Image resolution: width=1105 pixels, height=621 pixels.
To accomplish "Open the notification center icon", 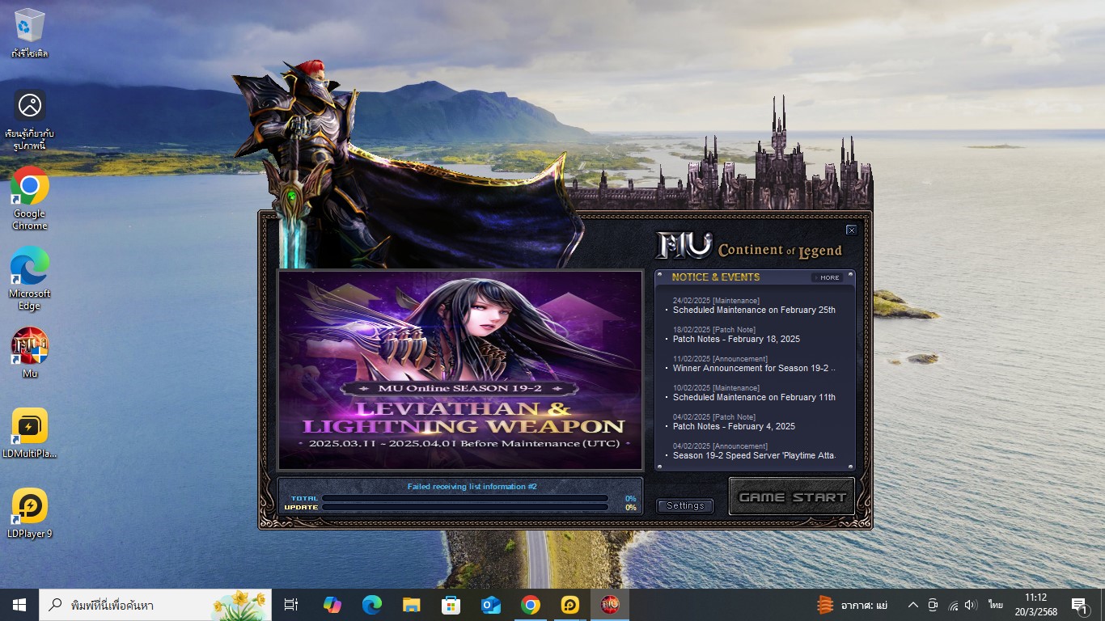I will point(1079,605).
